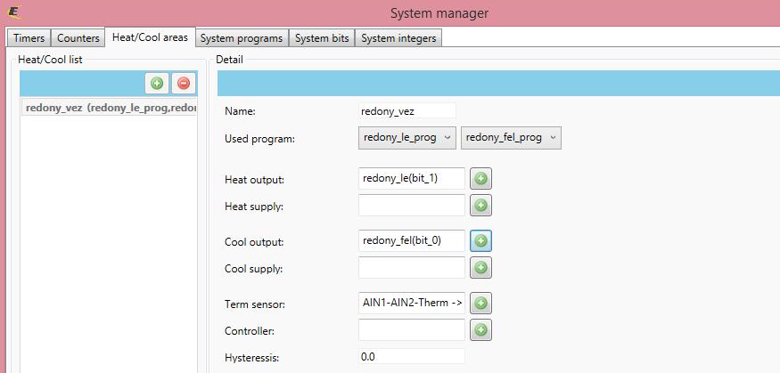Viewport: 780px width, 373px height.
Task: Click the plus button beside Term sensor
Action: (x=480, y=303)
